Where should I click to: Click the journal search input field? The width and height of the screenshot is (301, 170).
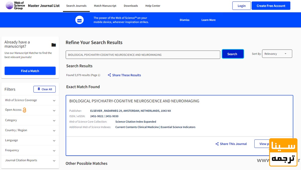(143, 55)
